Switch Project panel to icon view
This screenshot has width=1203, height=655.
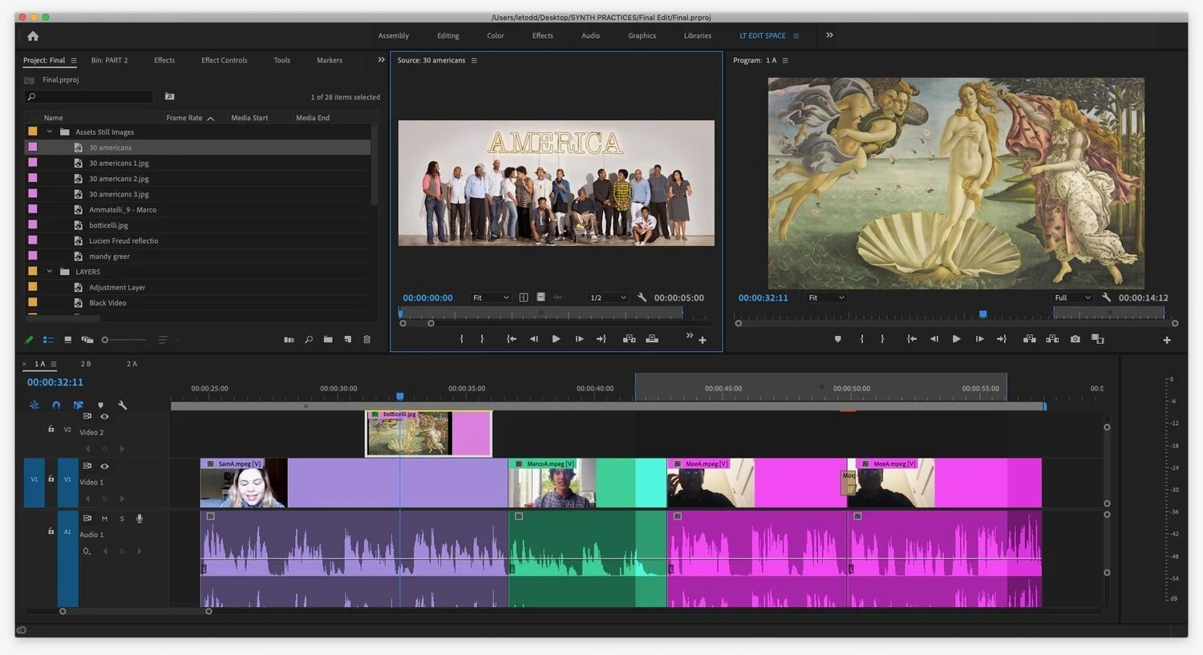click(x=67, y=340)
